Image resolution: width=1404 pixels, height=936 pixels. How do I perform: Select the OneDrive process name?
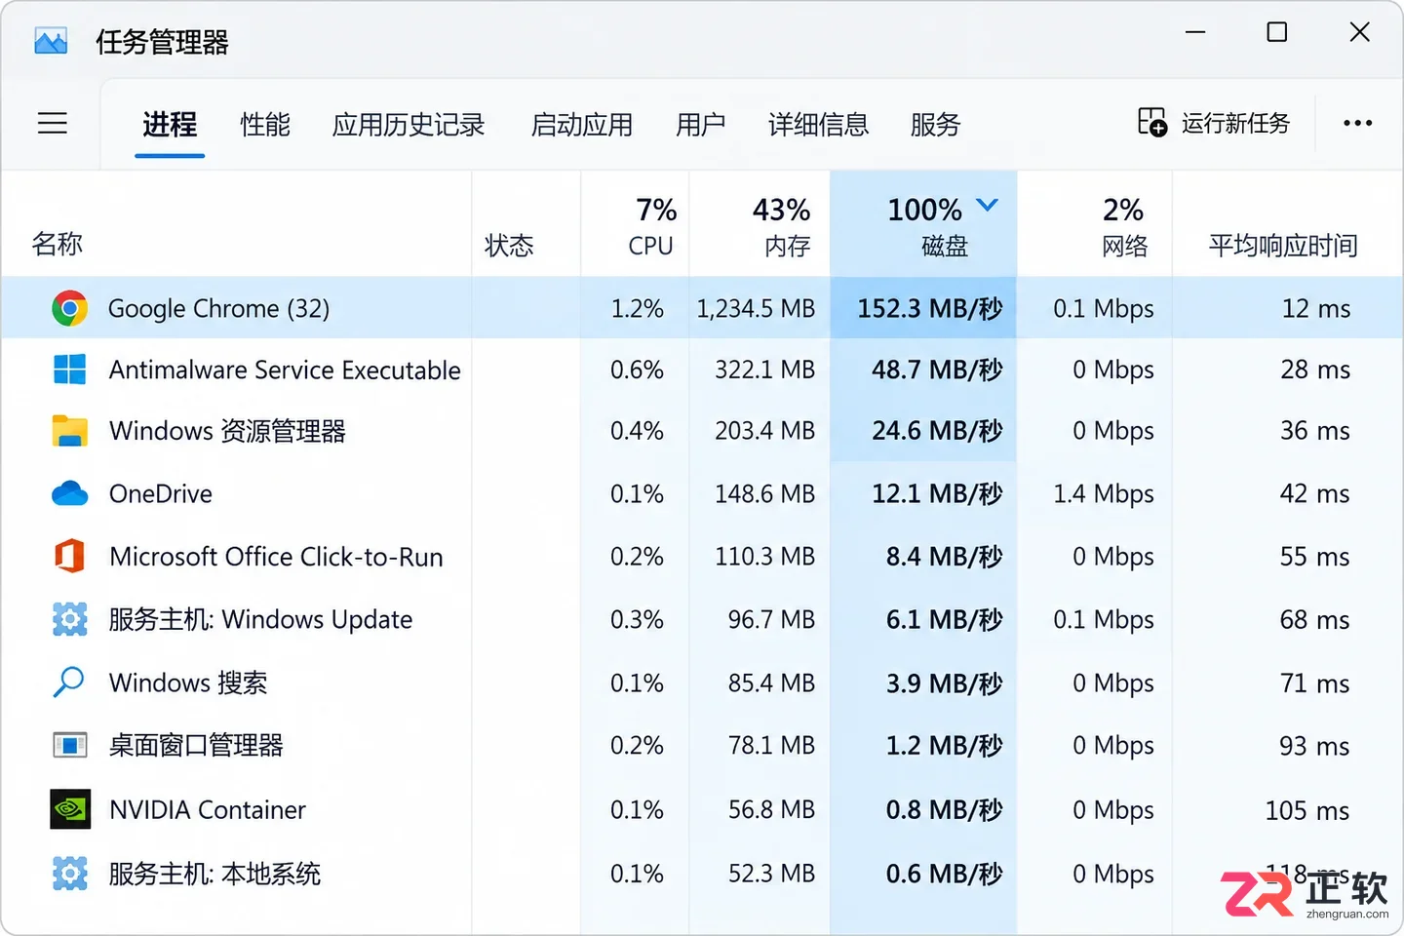tap(161, 493)
